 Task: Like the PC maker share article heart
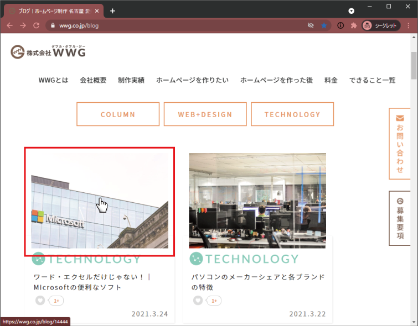[x=198, y=301]
